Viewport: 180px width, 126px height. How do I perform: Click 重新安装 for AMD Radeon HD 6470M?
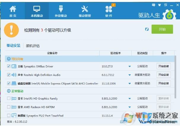pos(164,107)
